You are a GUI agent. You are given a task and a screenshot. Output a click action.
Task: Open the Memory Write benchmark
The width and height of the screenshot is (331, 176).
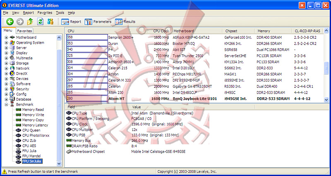coord(33,115)
